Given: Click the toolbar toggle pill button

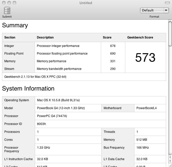Looking at the screenshot, I should pyautogui.click(x=167, y=3).
